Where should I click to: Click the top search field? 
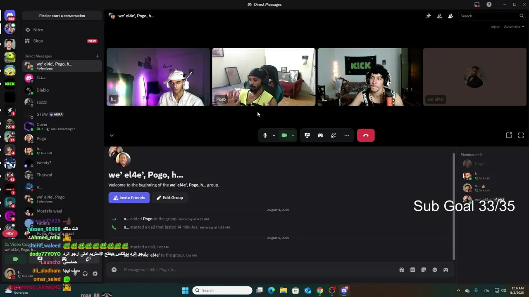(492, 16)
